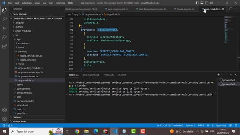Click the lightbulb quick-fix icon on line 91
240x135 pixels.
[x=79, y=26]
